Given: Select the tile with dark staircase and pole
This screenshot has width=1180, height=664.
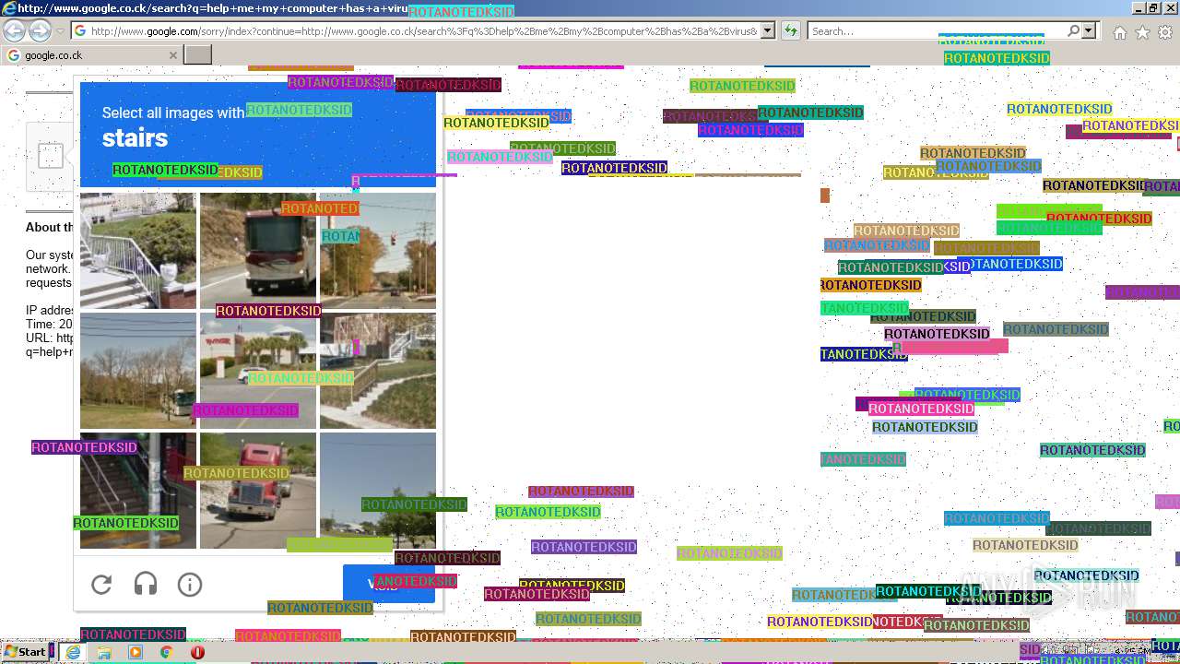Looking at the screenshot, I should [x=138, y=491].
